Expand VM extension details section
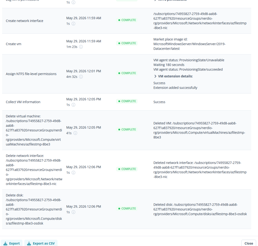Image resolution: width=258 pixels, height=246 pixels. [173, 76]
